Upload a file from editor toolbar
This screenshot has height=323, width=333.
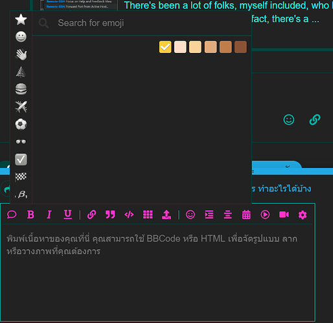pos(166,214)
